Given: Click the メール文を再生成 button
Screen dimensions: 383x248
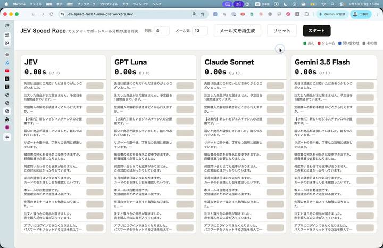Looking at the screenshot, I should [x=237, y=31].
